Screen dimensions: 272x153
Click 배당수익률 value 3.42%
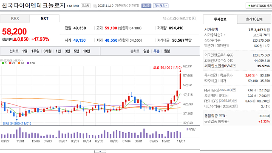[265, 106]
